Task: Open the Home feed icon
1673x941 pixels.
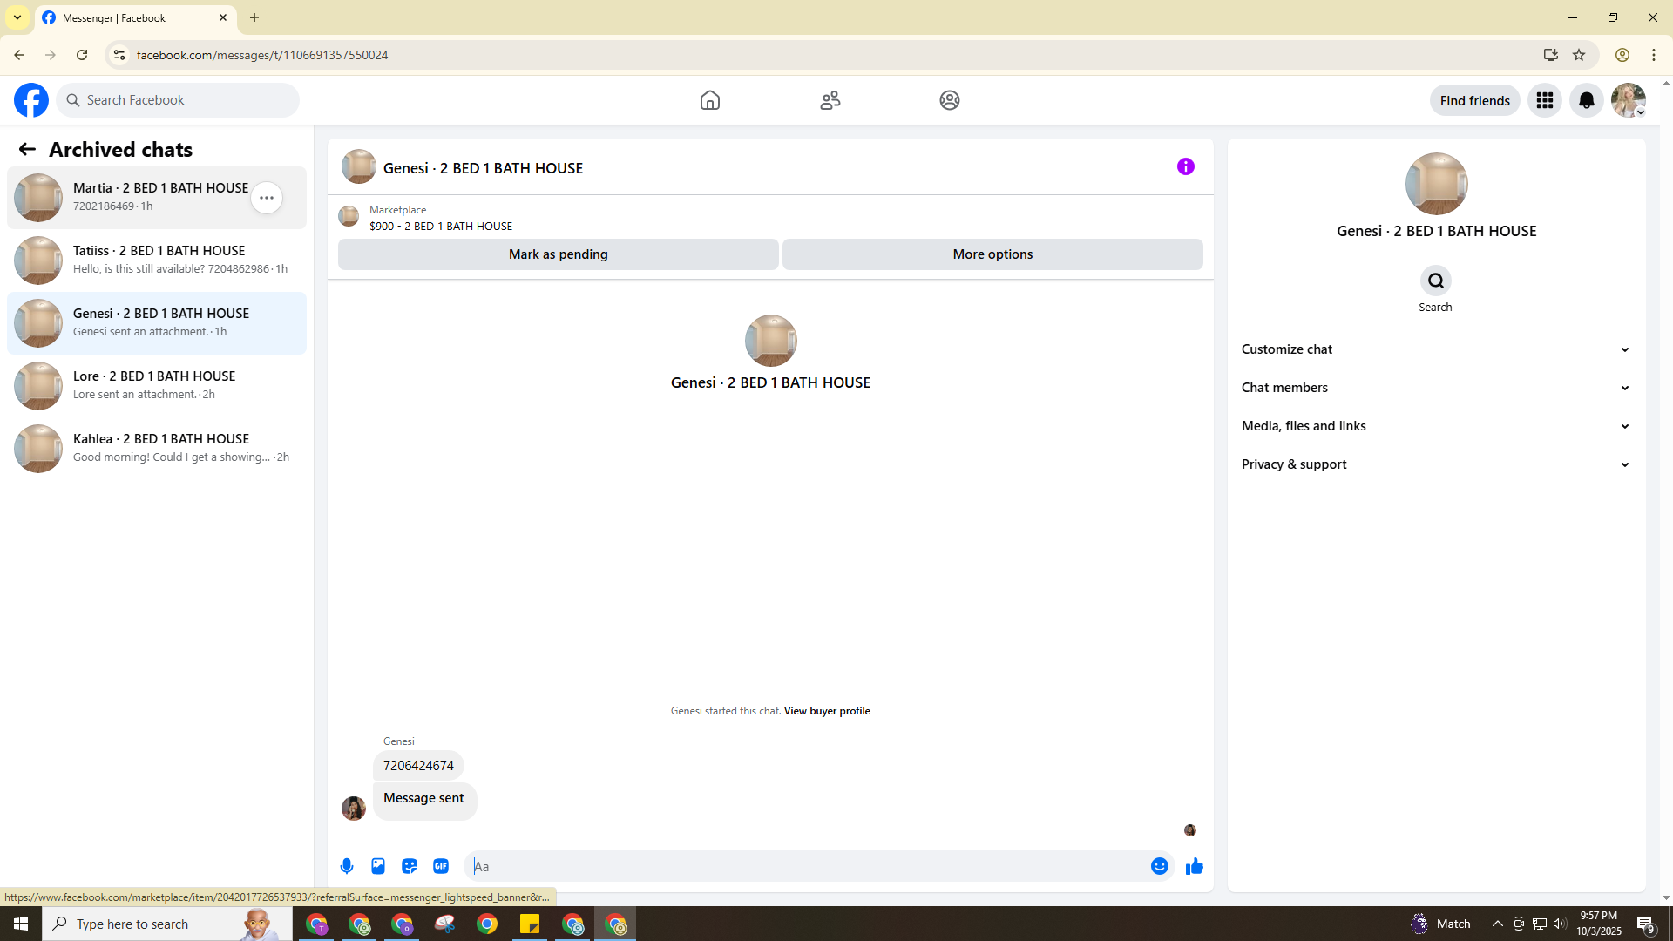Action: coord(710,100)
